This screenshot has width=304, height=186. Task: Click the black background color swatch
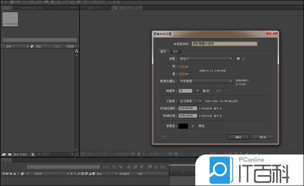[183, 126]
